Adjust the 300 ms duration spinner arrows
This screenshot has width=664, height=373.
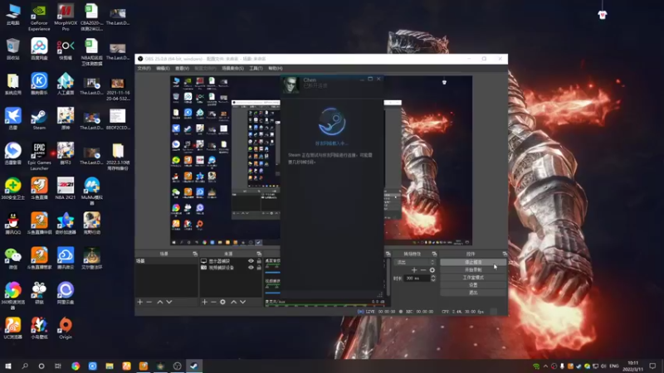point(432,278)
